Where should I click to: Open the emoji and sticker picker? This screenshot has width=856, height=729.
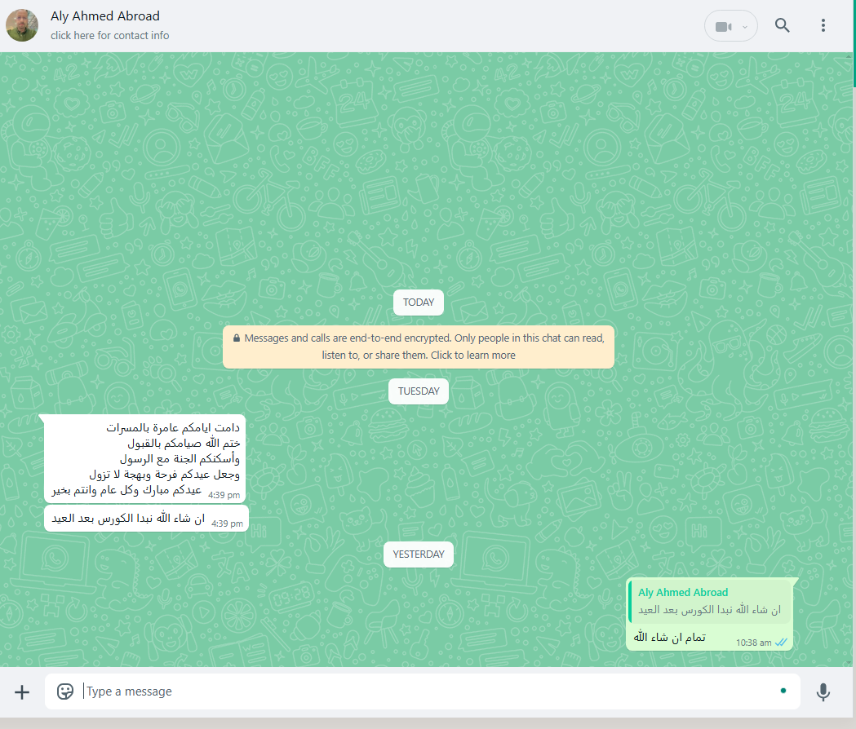coord(65,691)
